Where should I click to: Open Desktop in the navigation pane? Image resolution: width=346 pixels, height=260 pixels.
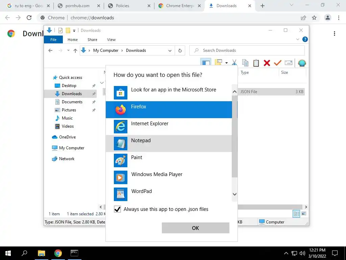pos(66,86)
